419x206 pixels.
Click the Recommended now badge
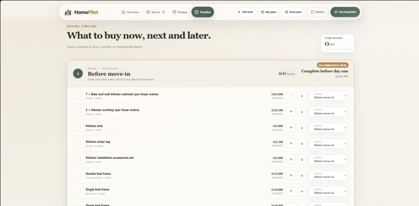pos(333,65)
